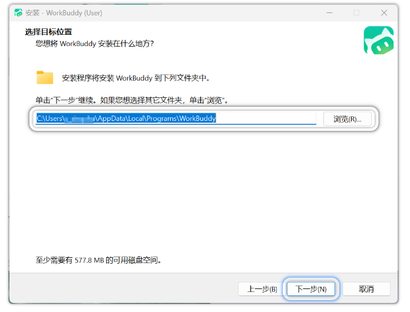Image resolution: width=410 pixels, height=312 pixels.
Task: Click the text 安装程序将安装 WorkBuddy 到下列文件夹中
Action: pos(135,78)
